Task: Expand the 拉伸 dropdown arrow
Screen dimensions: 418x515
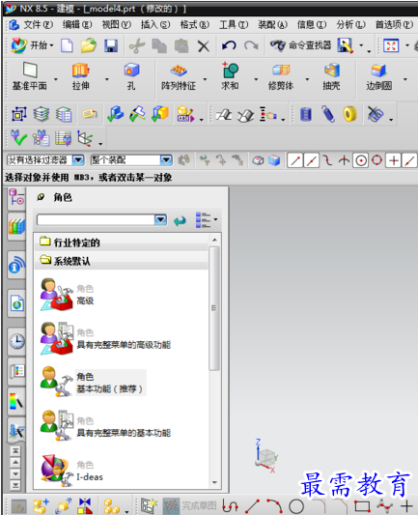Action: [x=107, y=79]
